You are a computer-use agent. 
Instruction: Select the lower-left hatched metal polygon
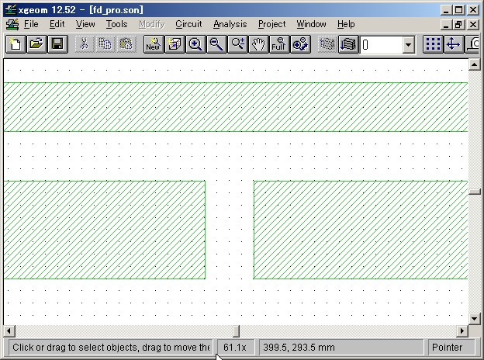(x=105, y=230)
